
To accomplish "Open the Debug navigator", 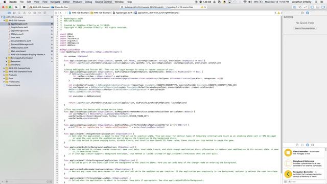I will (35, 13).
